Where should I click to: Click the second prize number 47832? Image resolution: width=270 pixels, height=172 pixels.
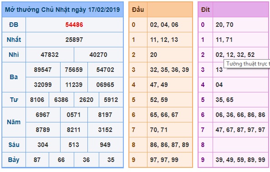(x=50, y=55)
